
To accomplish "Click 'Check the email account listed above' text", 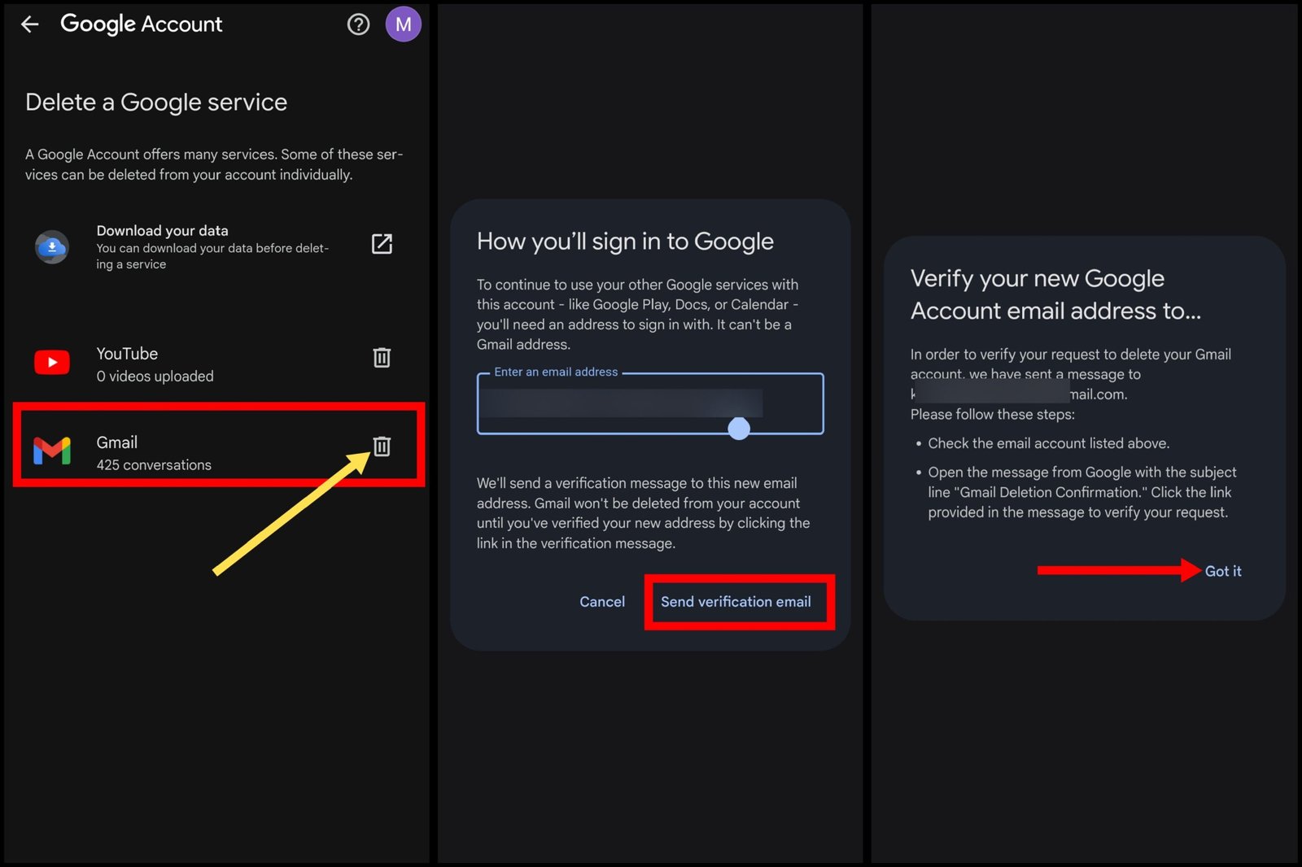I will 1049,443.
